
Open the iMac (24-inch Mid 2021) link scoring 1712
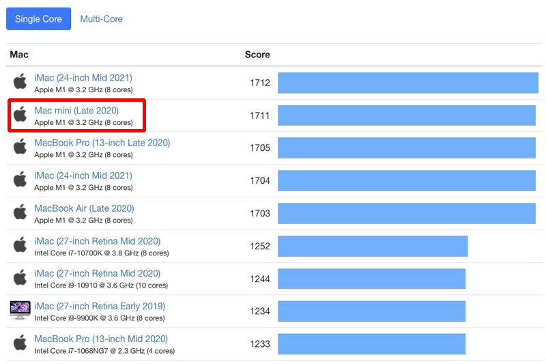coord(83,78)
